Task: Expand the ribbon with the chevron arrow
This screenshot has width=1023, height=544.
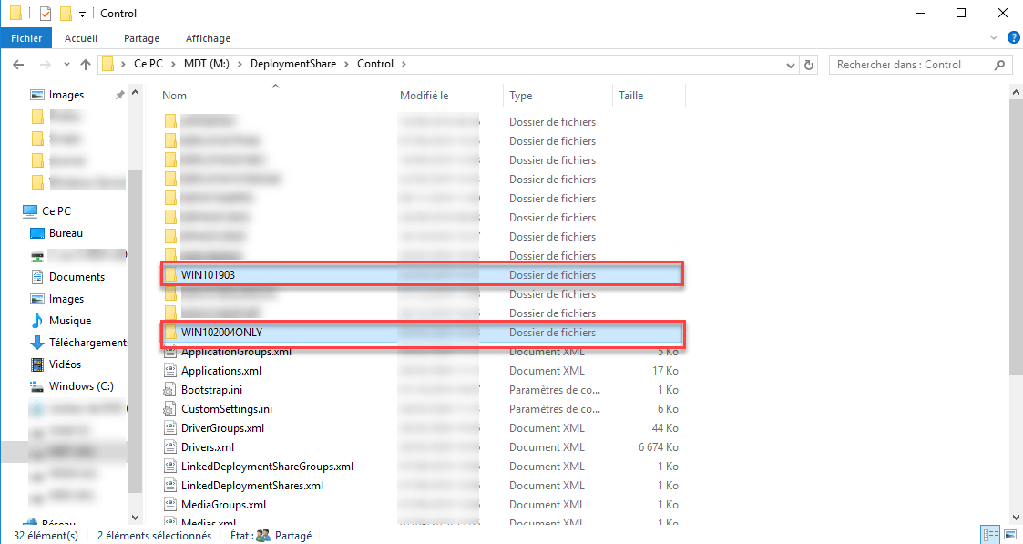Action: pyautogui.click(x=993, y=37)
